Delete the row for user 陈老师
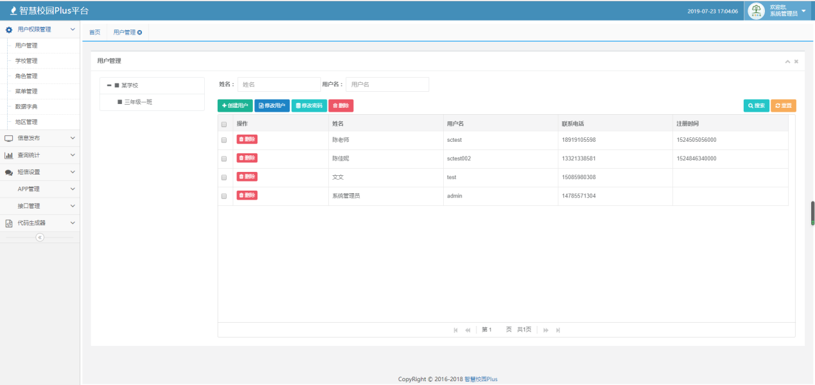 click(x=247, y=139)
